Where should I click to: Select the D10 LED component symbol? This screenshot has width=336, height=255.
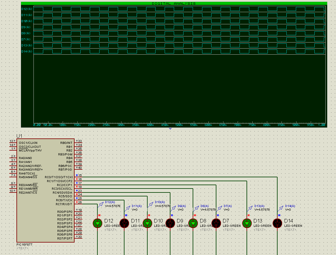coord(147,223)
